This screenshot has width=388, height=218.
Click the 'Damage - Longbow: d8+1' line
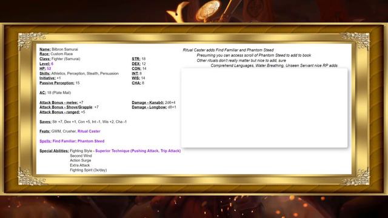pos(154,107)
